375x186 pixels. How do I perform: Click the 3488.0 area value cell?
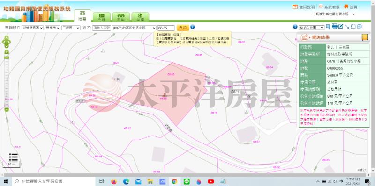click(x=347, y=75)
